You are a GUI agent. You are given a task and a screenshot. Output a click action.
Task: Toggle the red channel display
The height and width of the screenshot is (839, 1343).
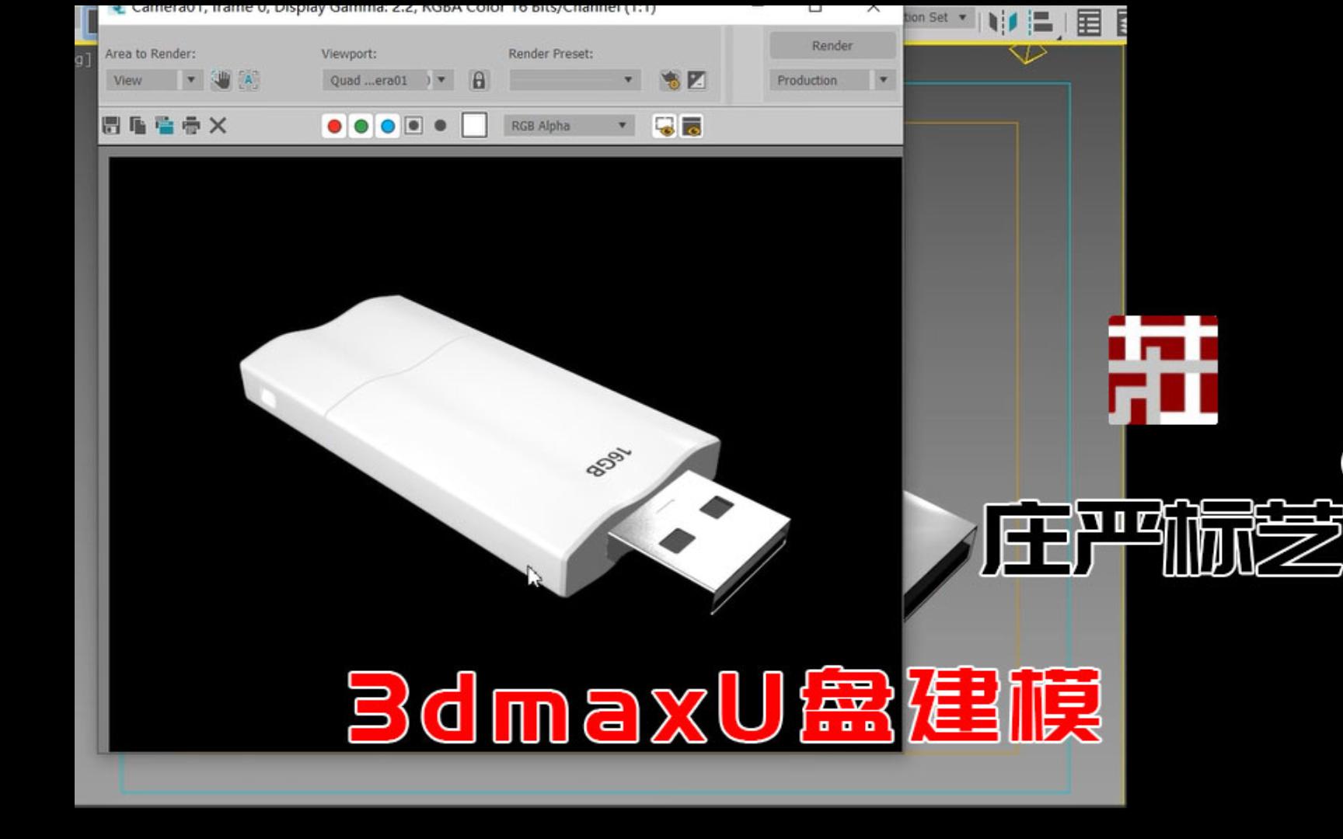[x=334, y=125]
